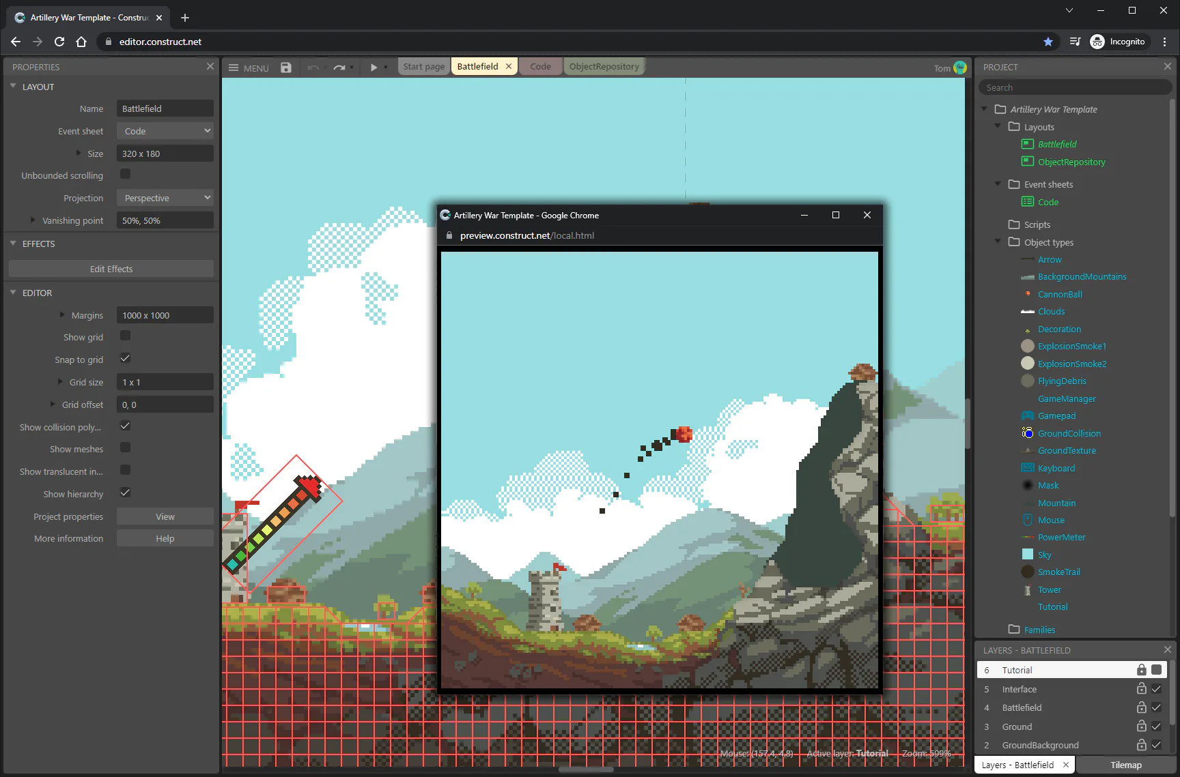The height and width of the screenshot is (777, 1180).
Task: Click the preview play button
Action: tap(374, 67)
